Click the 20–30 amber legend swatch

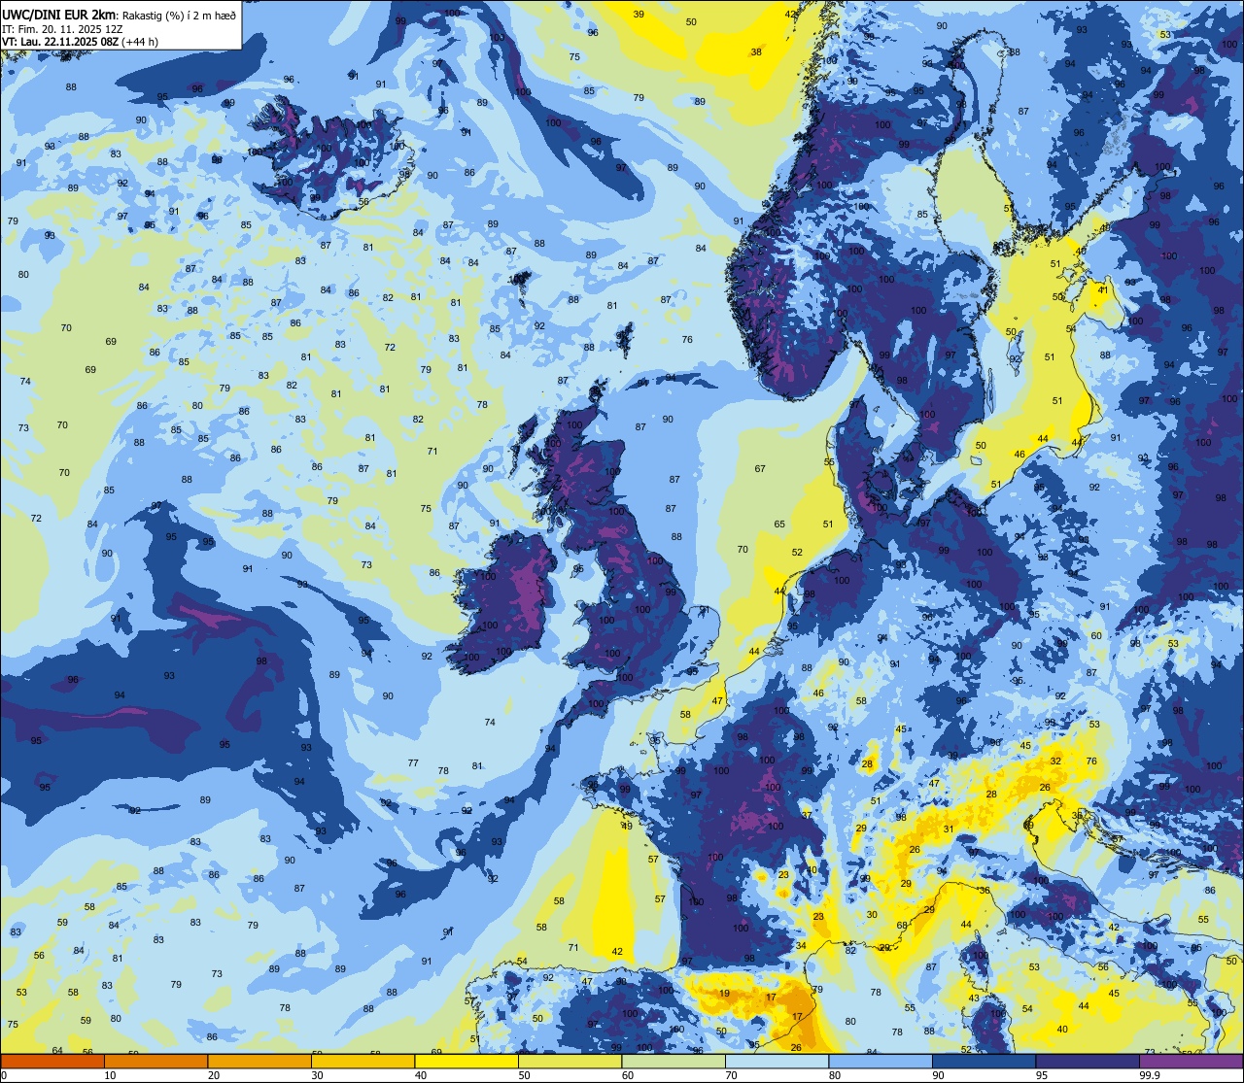[259, 1062]
